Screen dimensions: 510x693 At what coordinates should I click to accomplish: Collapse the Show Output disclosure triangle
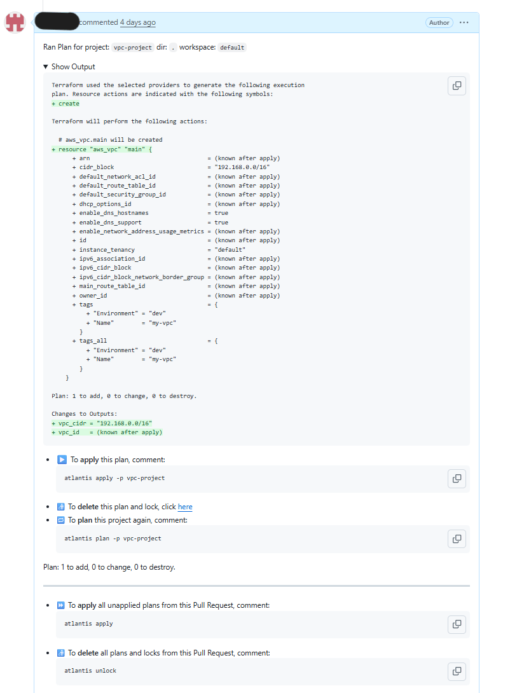[46, 67]
